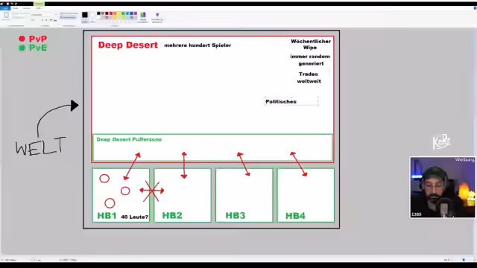The height and width of the screenshot is (268, 477).
Task: Pick the gray palette swatch
Action: click(103, 13)
